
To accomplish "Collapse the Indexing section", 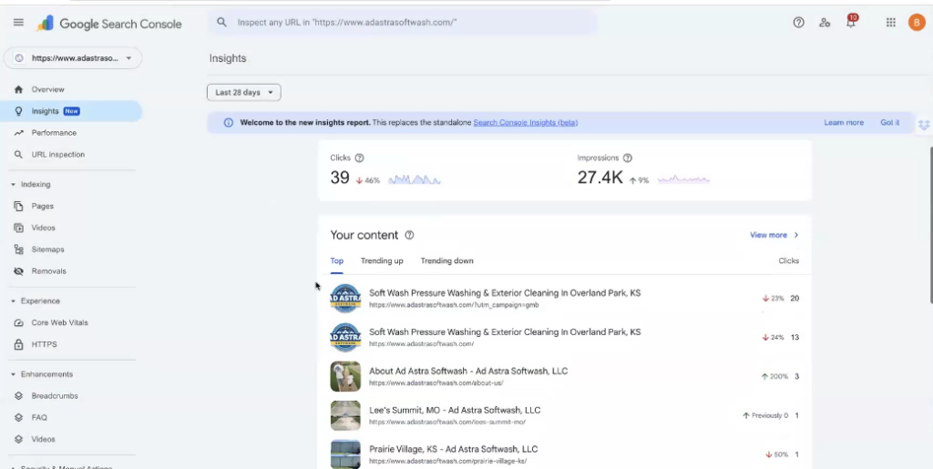I will pyautogui.click(x=14, y=185).
